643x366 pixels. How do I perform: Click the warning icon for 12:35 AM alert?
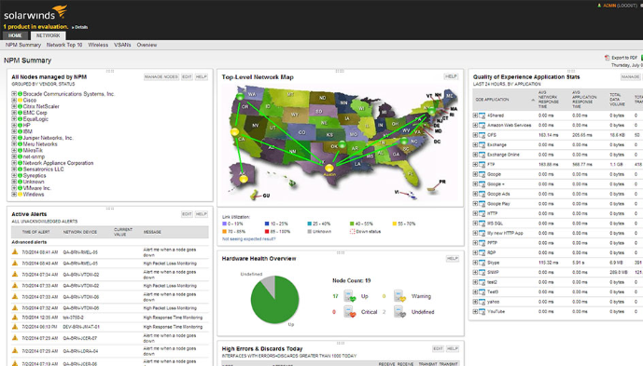pyautogui.click(x=15, y=318)
